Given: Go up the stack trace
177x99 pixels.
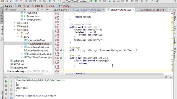Looking at the screenshot, I should pyautogui.click(x=11, y=81).
